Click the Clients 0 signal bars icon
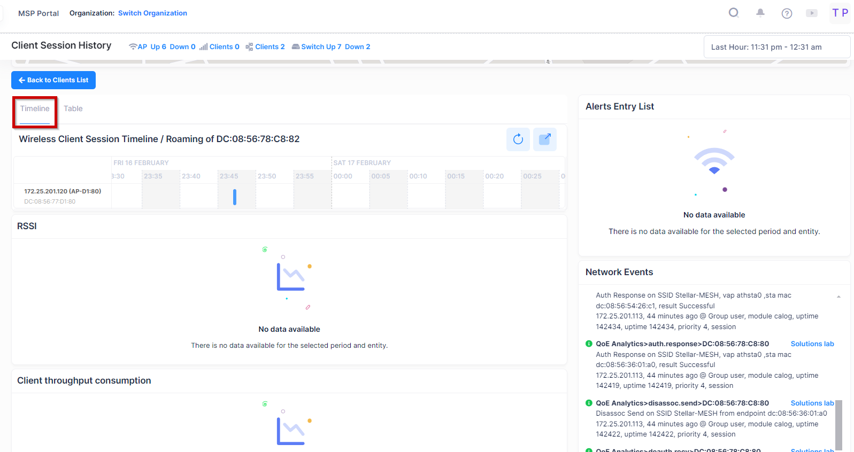Viewport: 854px width, 452px height. coord(203,47)
